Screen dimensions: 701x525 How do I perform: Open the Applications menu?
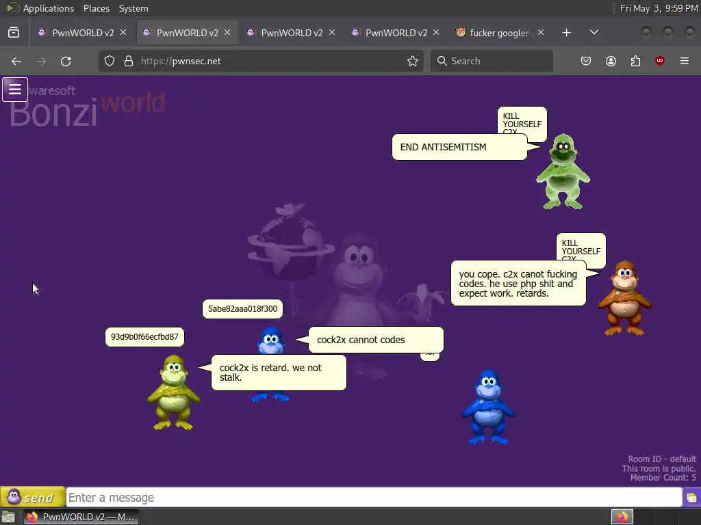[49, 8]
